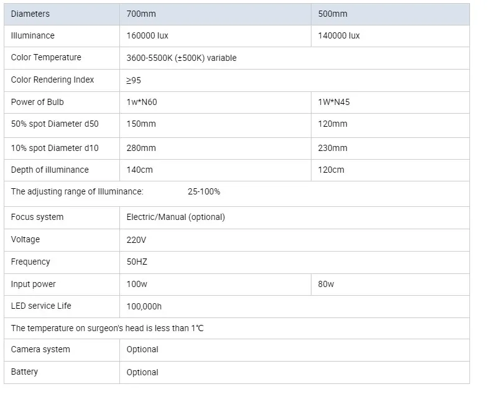Select the 100,000h LED service life value
The width and height of the screenshot is (498, 397).
(x=144, y=306)
